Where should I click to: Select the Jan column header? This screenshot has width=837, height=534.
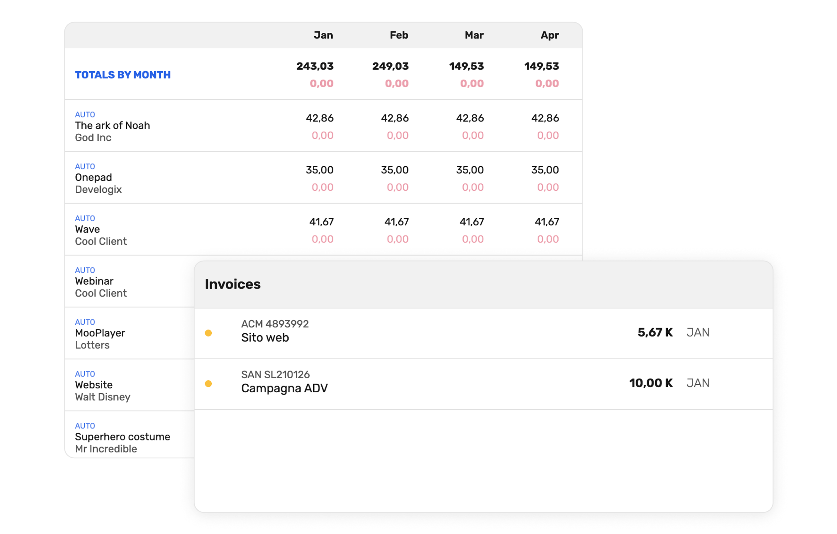click(x=323, y=35)
